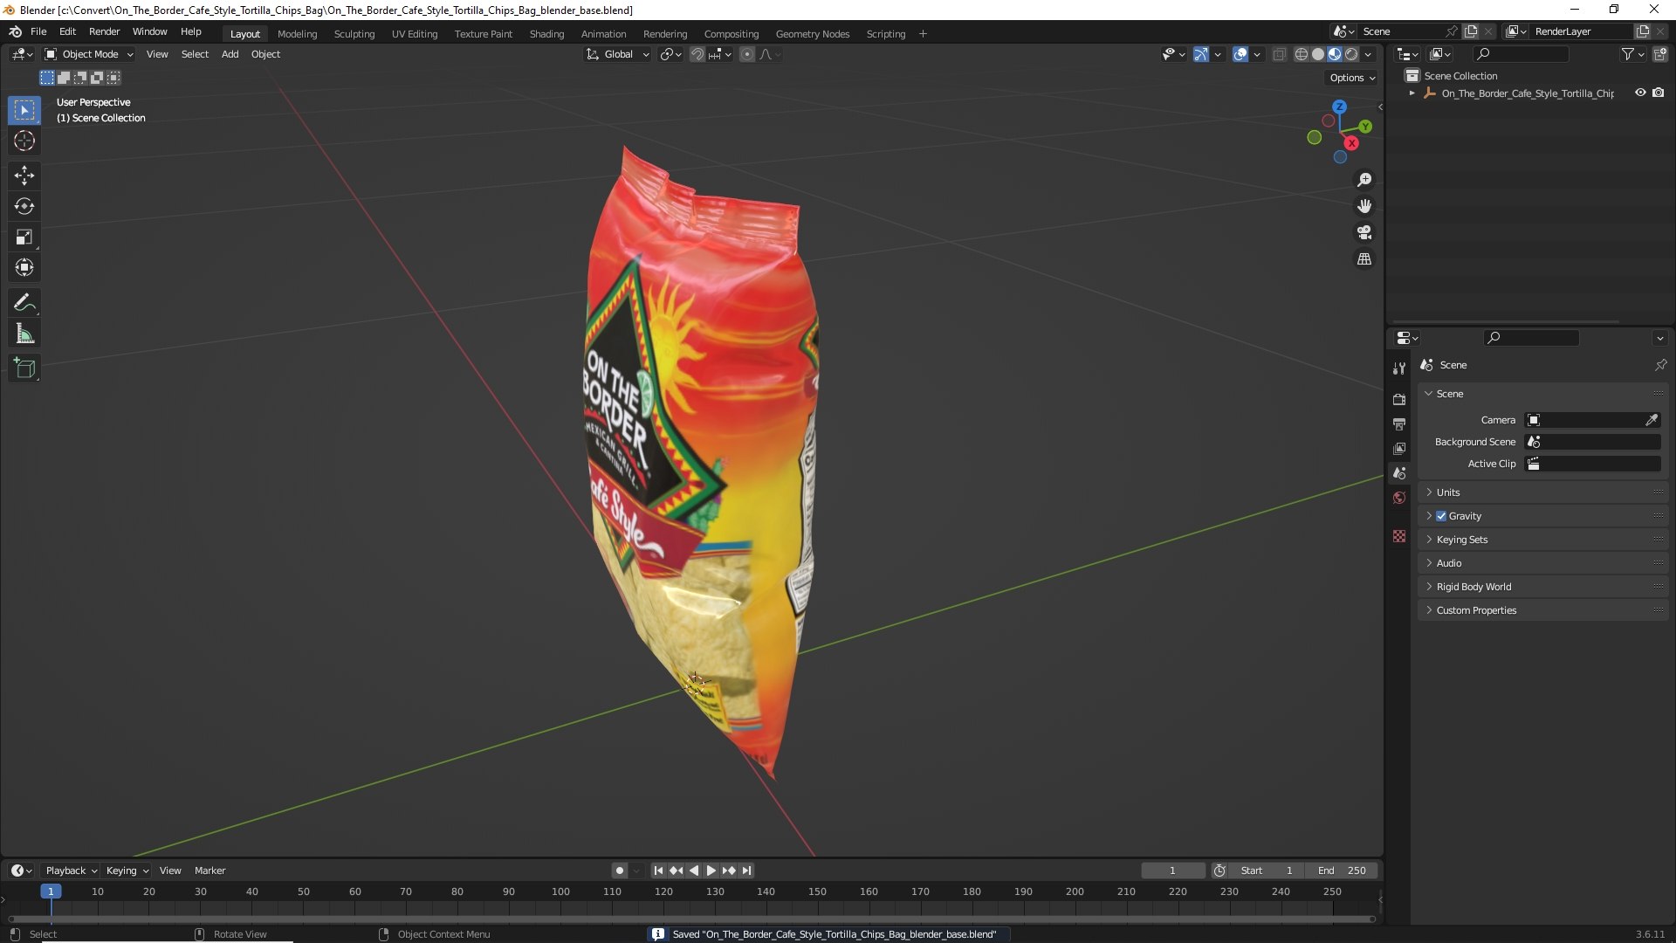Open Output properties tab icon
This screenshot has height=943, width=1676.
tap(1399, 423)
